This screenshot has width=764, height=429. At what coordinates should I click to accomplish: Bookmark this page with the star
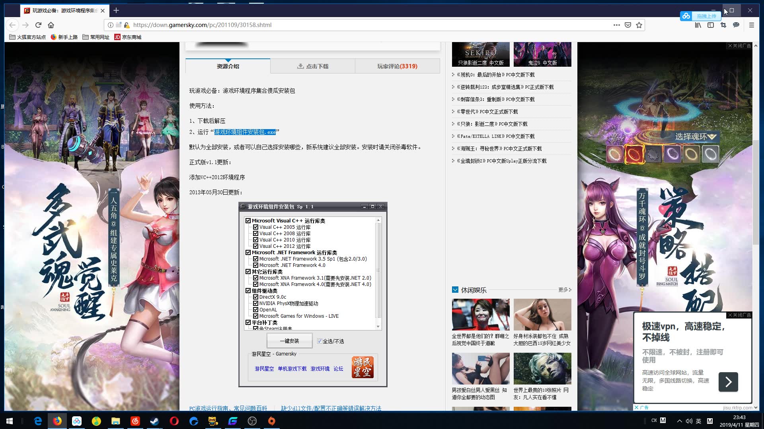click(639, 25)
